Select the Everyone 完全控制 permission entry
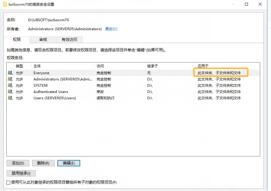This screenshot has width=271, height=191. click(x=133, y=73)
